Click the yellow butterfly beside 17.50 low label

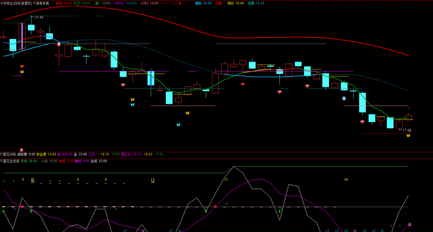point(408,135)
